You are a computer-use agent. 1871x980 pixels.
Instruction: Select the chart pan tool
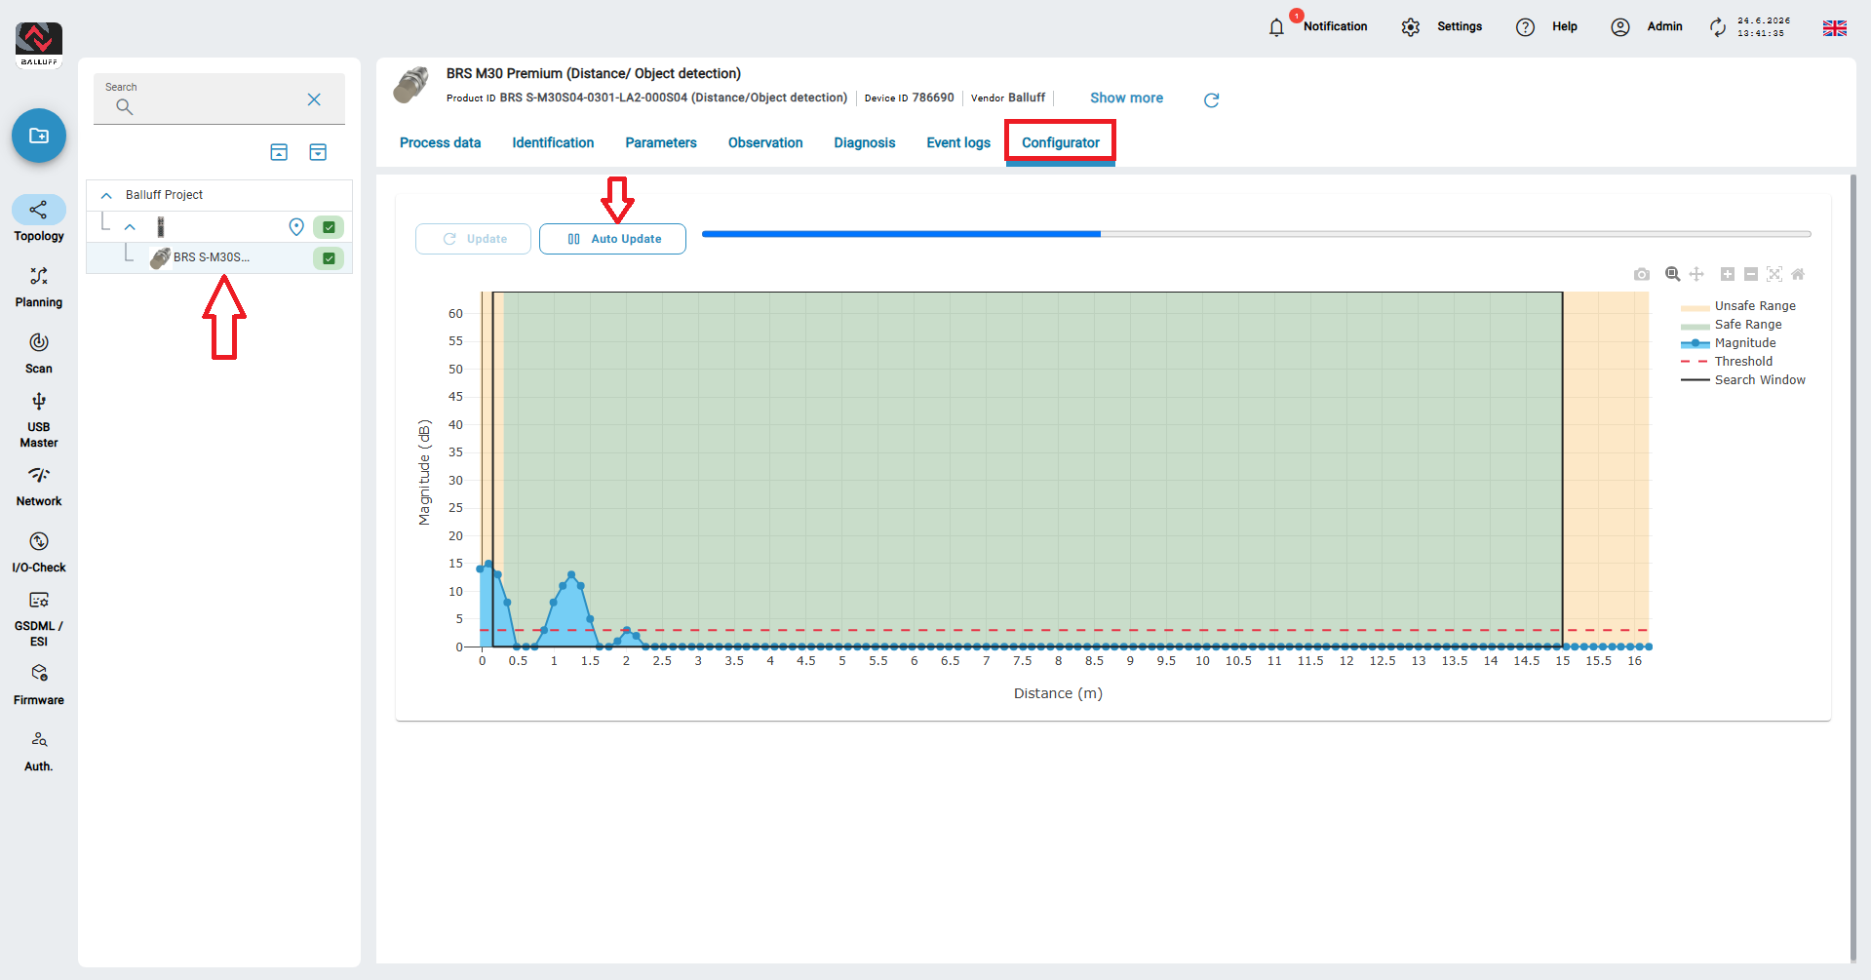(x=1696, y=274)
